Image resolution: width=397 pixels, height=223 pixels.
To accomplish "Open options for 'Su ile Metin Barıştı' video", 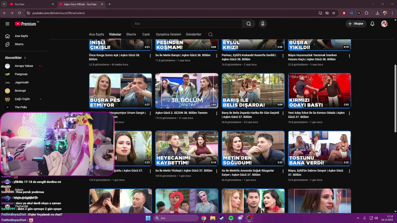I will pos(217,56).
